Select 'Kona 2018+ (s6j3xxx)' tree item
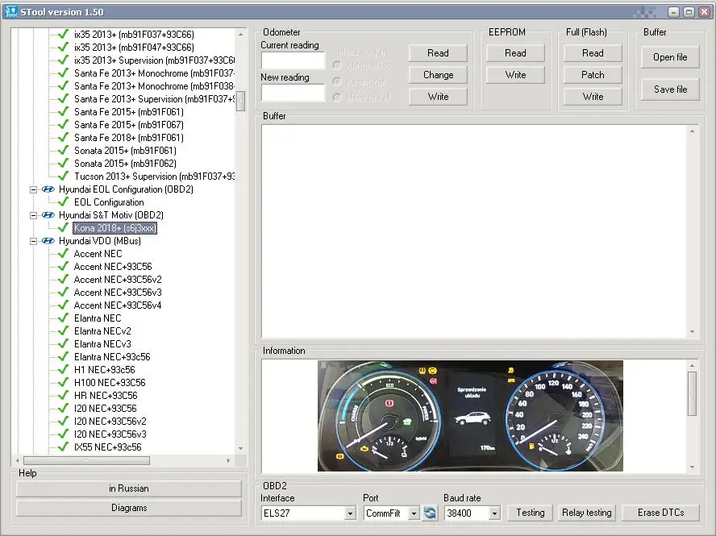The width and height of the screenshot is (716, 536). [115, 228]
